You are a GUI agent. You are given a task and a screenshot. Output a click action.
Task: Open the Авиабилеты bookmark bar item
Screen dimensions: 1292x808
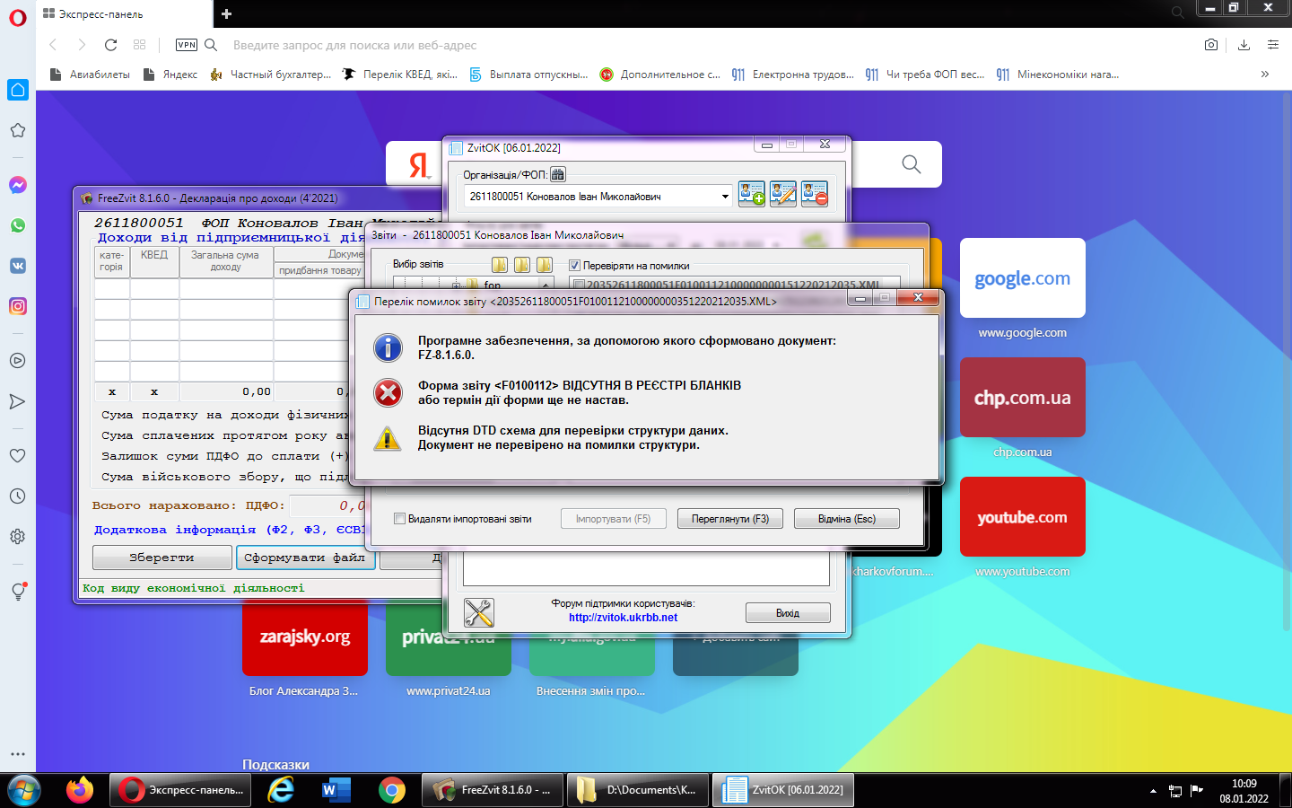(90, 75)
